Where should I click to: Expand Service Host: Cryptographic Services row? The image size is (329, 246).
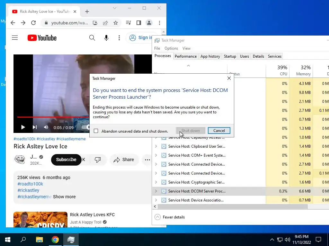tap(156, 182)
